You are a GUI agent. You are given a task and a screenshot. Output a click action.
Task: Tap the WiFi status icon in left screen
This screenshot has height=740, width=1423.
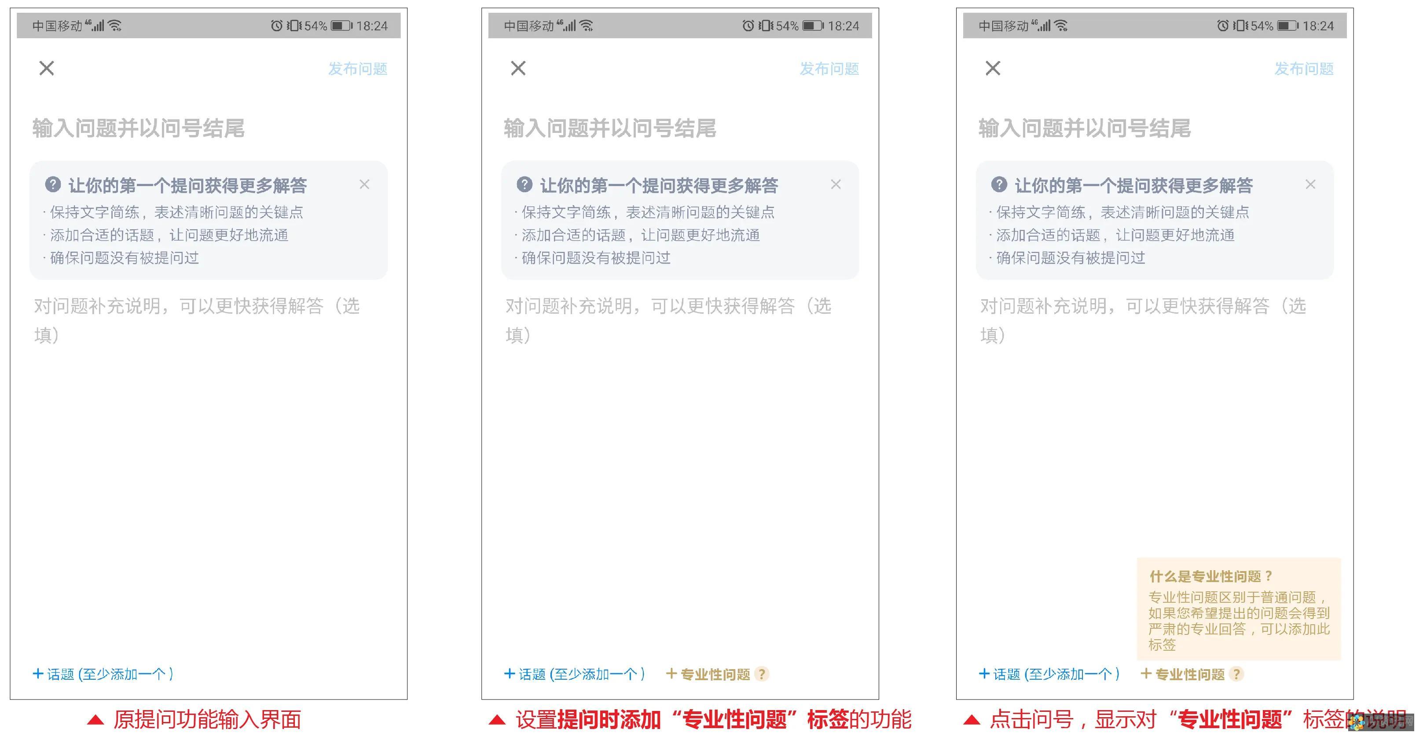115,26
